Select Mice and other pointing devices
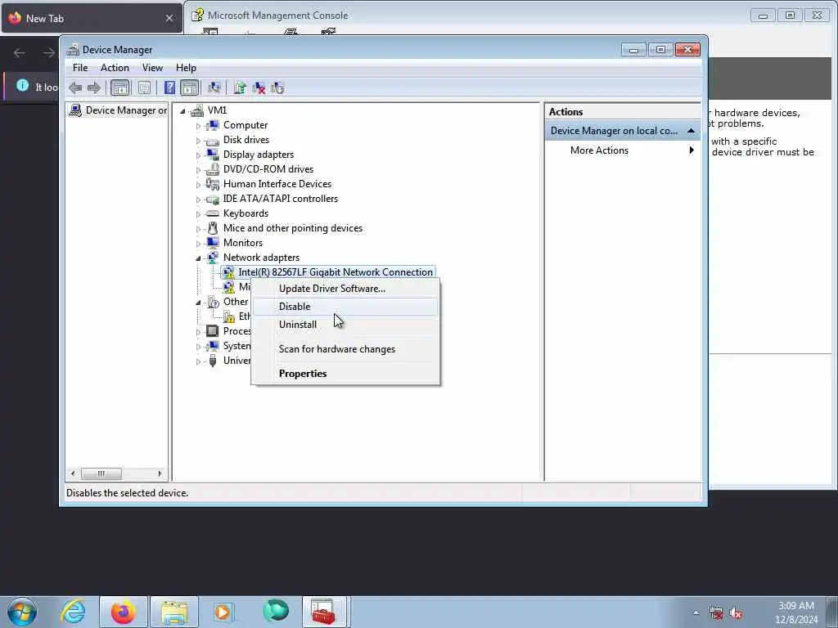 coord(293,228)
